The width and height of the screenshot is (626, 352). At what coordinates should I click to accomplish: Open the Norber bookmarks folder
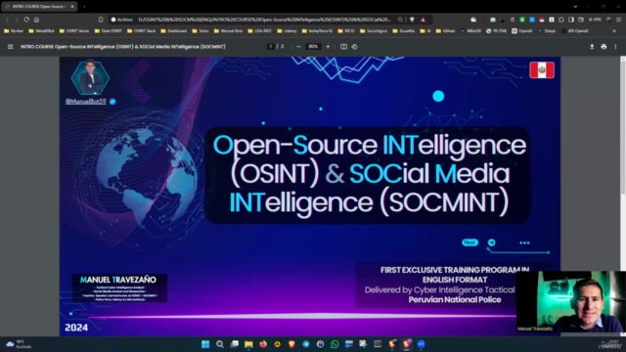coord(14,30)
